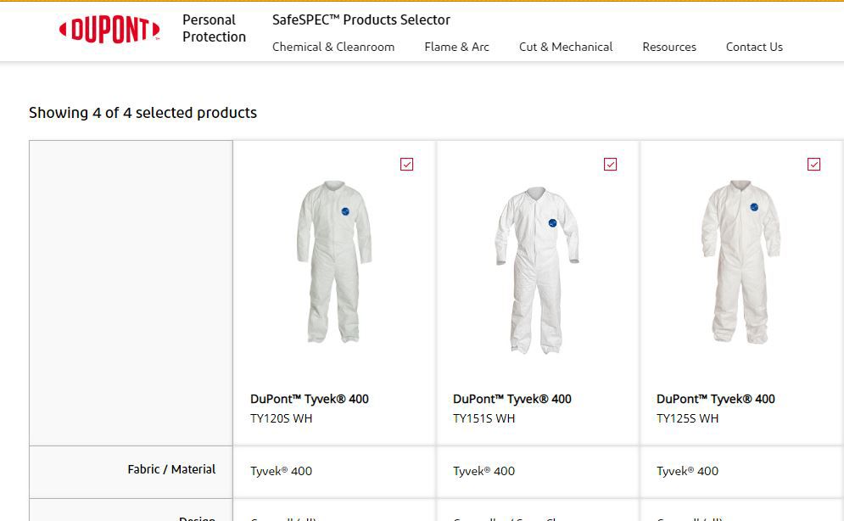Open the DuPont Tyvek 400 TY120S title
This screenshot has height=521, width=844.
pyautogui.click(x=310, y=399)
